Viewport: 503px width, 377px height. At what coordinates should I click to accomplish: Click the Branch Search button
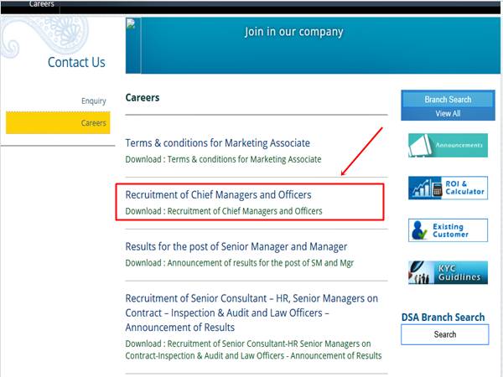tap(448, 100)
